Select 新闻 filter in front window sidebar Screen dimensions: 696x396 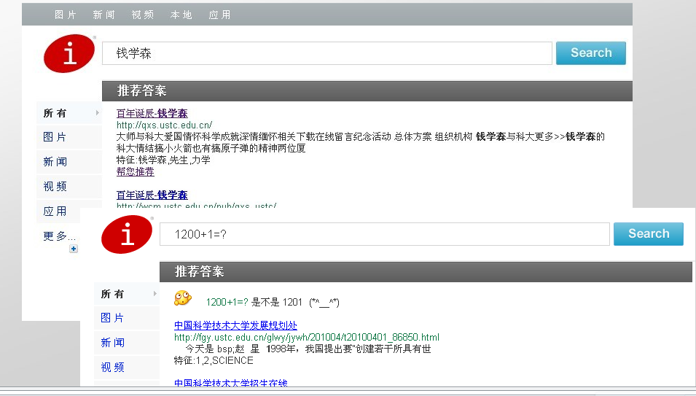tap(127, 342)
